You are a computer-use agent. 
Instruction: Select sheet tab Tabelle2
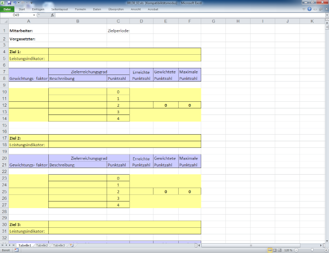click(42, 245)
